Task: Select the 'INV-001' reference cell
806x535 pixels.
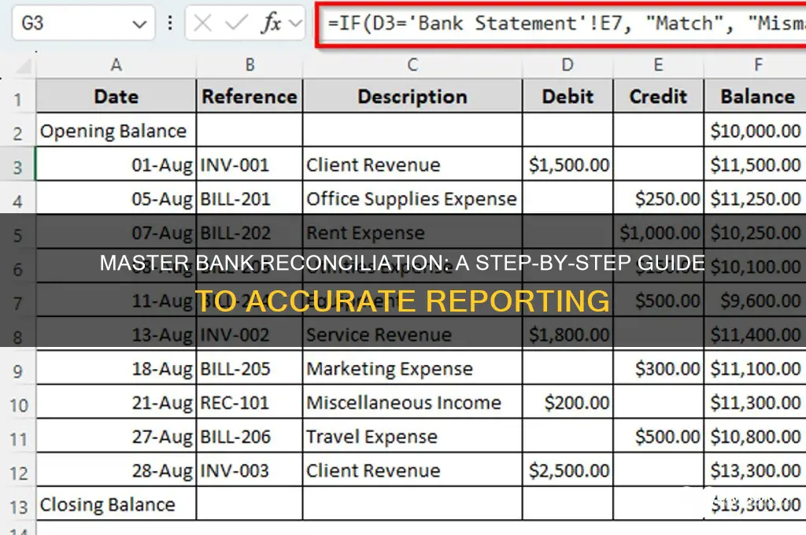Action: [x=250, y=164]
